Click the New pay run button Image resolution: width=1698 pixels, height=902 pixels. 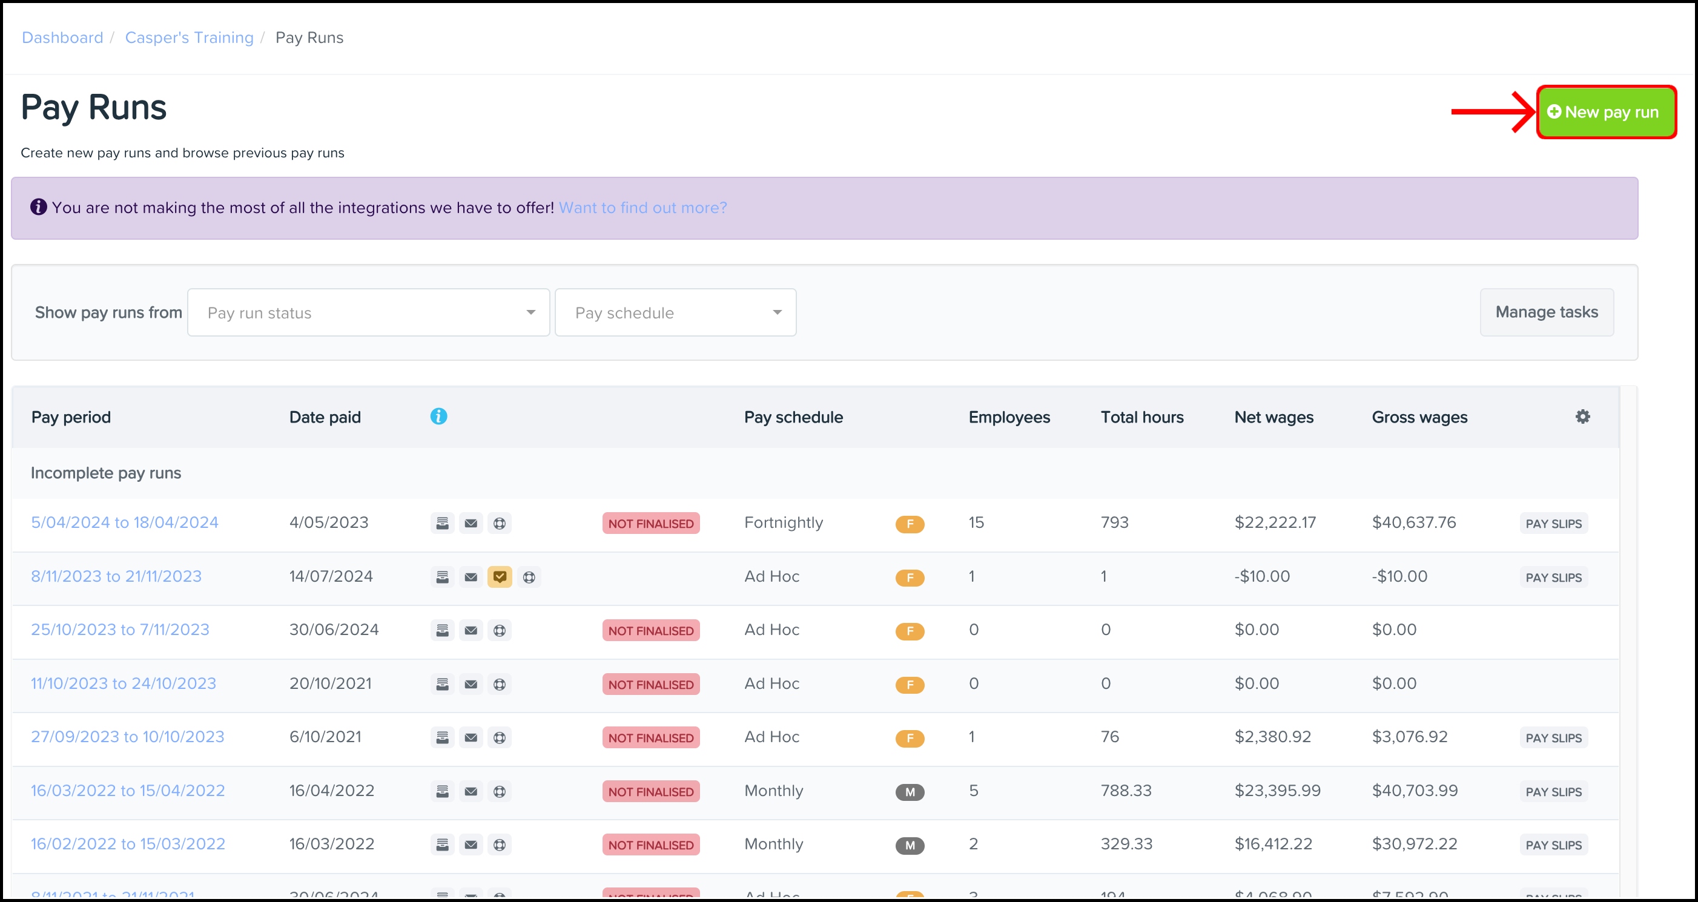(x=1606, y=112)
